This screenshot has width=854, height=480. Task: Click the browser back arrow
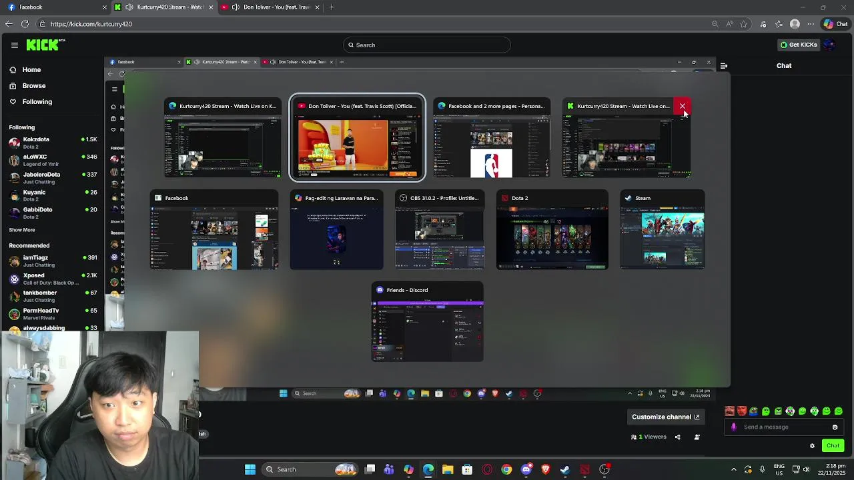click(x=9, y=24)
